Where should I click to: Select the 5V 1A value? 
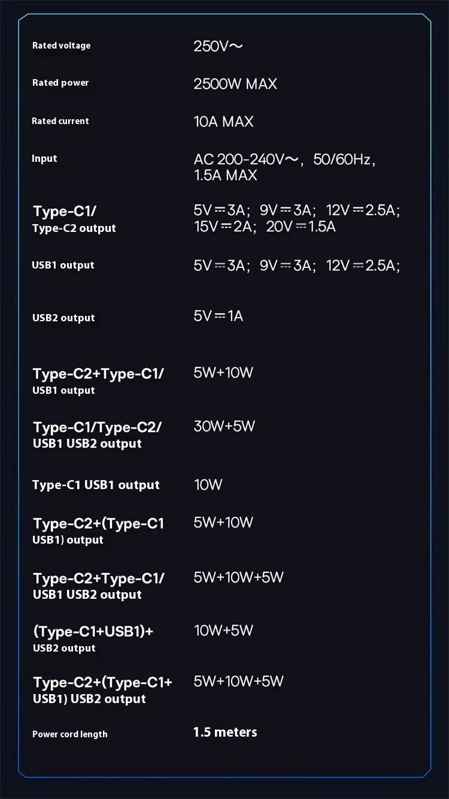click(x=218, y=316)
